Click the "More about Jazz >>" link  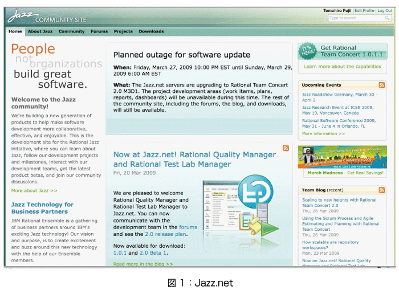(34, 191)
